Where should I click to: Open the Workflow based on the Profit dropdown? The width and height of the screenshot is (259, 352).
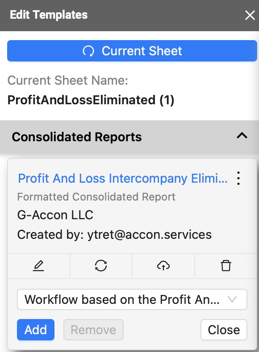(132, 299)
